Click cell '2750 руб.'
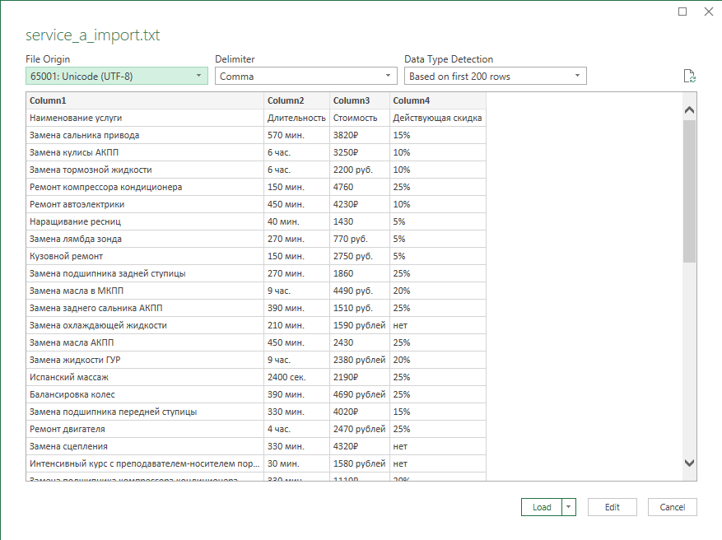This screenshot has height=540, width=722. (x=360, y=256)
